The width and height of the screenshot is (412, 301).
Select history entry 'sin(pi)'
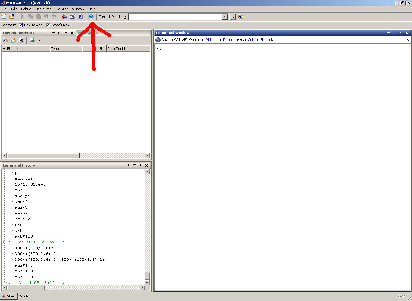pos(24,178)
